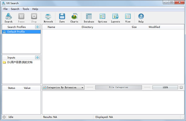Click the Default Profile icon
This screenshot has height=121, width=186.
click(4, 32)
